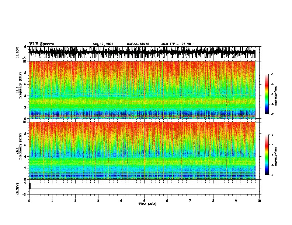Click the ch.1 colorbar "log(PSD)" label
Viewport: 292px width, 225px height.
[x=276, y=96]
